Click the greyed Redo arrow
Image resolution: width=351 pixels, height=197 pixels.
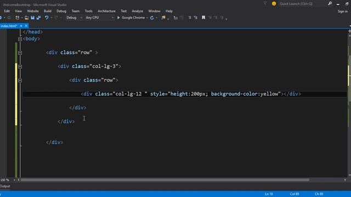pos(56,18)
